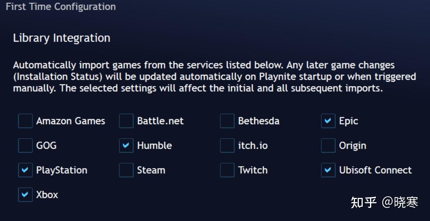Tick the Battle.net integration checkbox
This screenshot has width=430, height=221.
126,121
